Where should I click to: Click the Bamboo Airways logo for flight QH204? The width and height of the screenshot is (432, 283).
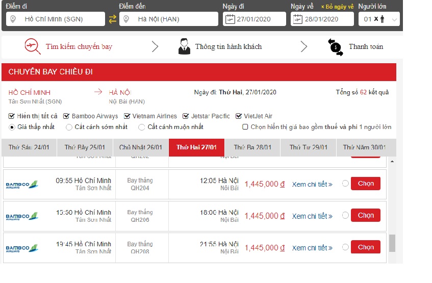[x=22, y=185]
